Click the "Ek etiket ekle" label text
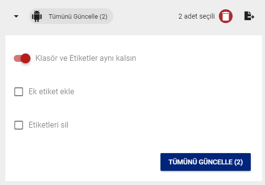This screenshot has width=265, height=185. [x=52, y=92]
